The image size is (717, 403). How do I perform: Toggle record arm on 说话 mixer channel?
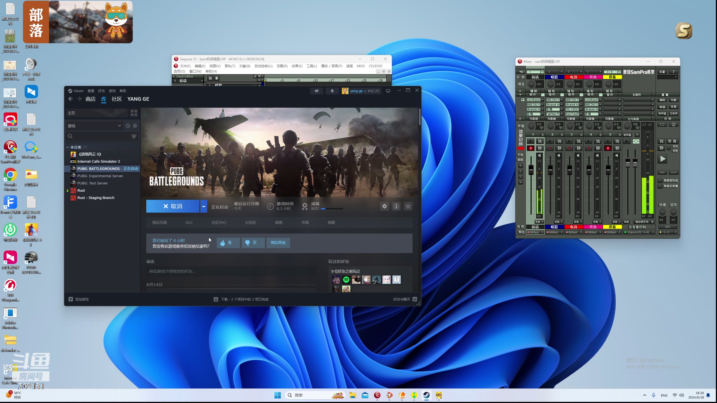point(530,148)
